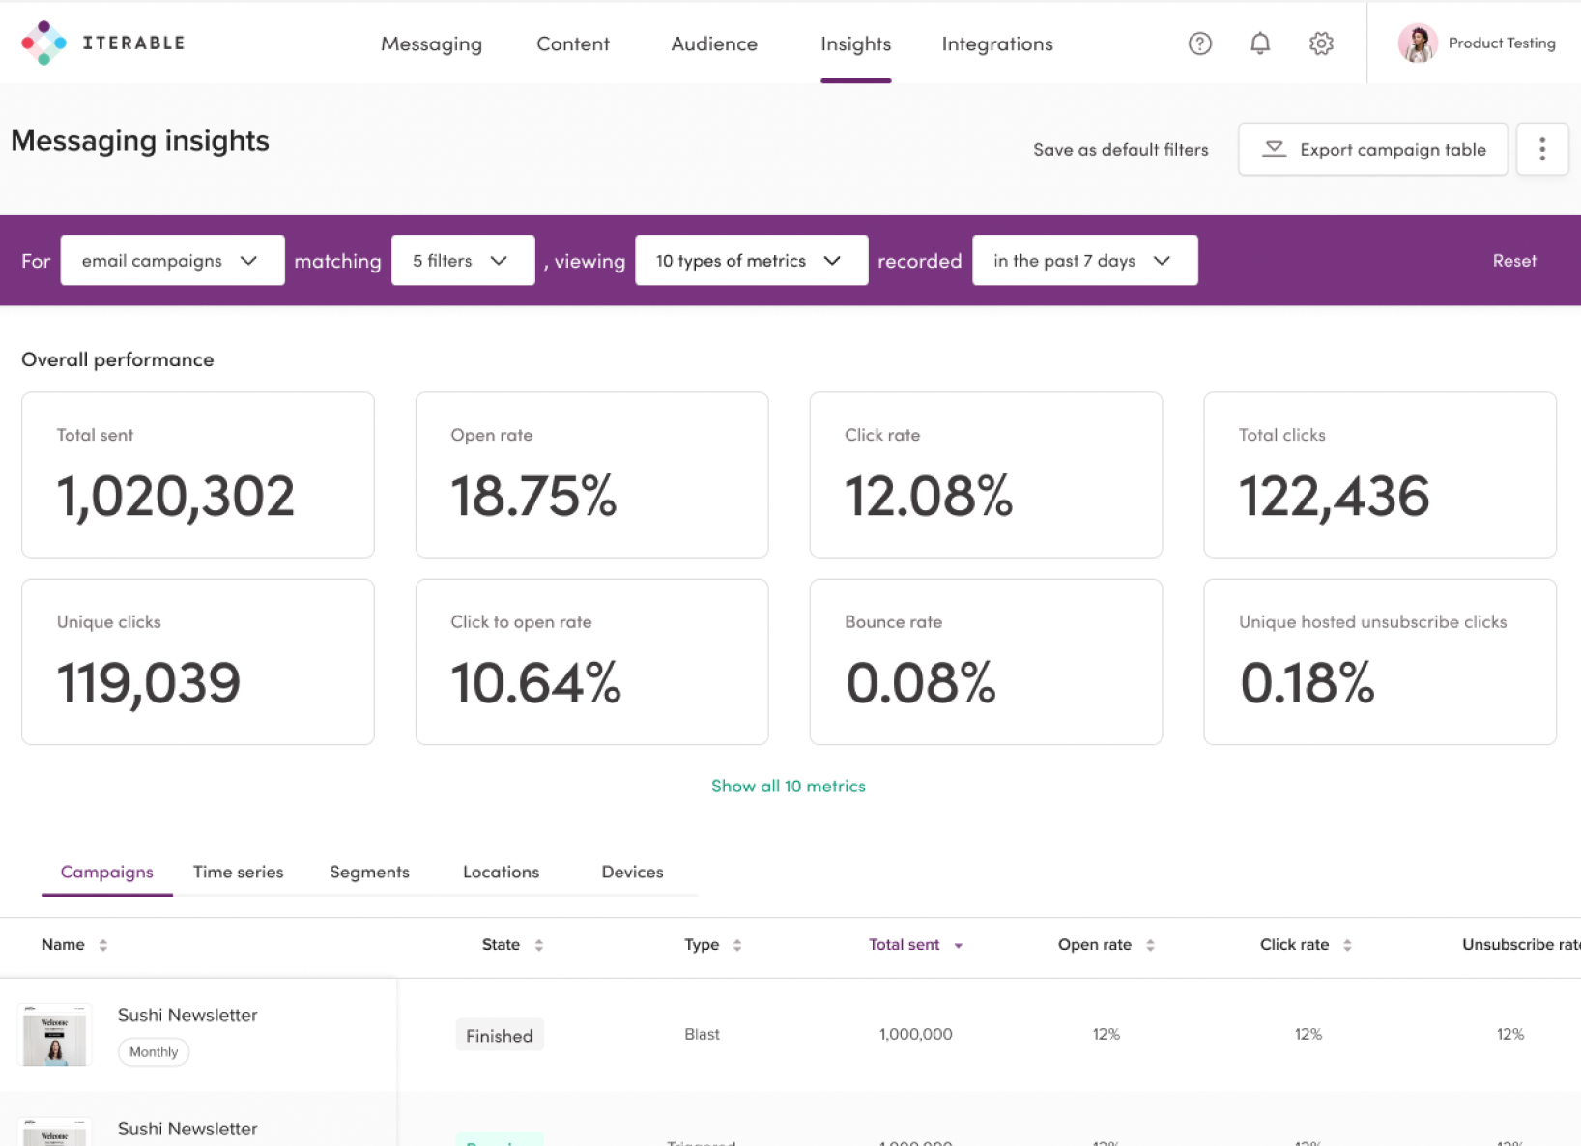The height and width of the screenshot is (1146, 1581).
Task: Click the Unsubscribe rate column header
Action: coord(1521,944)
